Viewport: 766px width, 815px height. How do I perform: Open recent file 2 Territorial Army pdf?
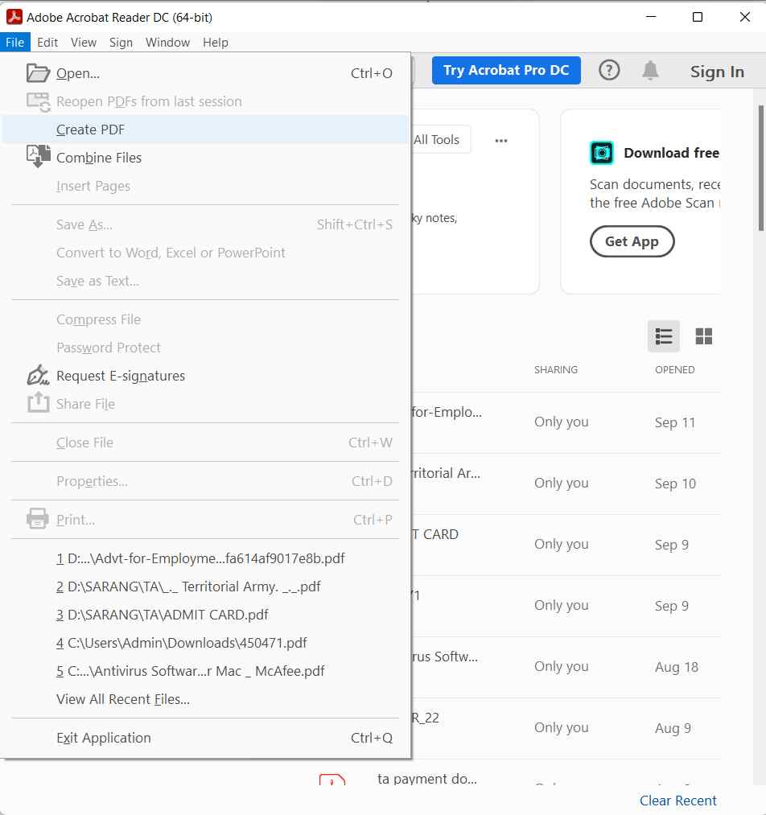(204, 587)
